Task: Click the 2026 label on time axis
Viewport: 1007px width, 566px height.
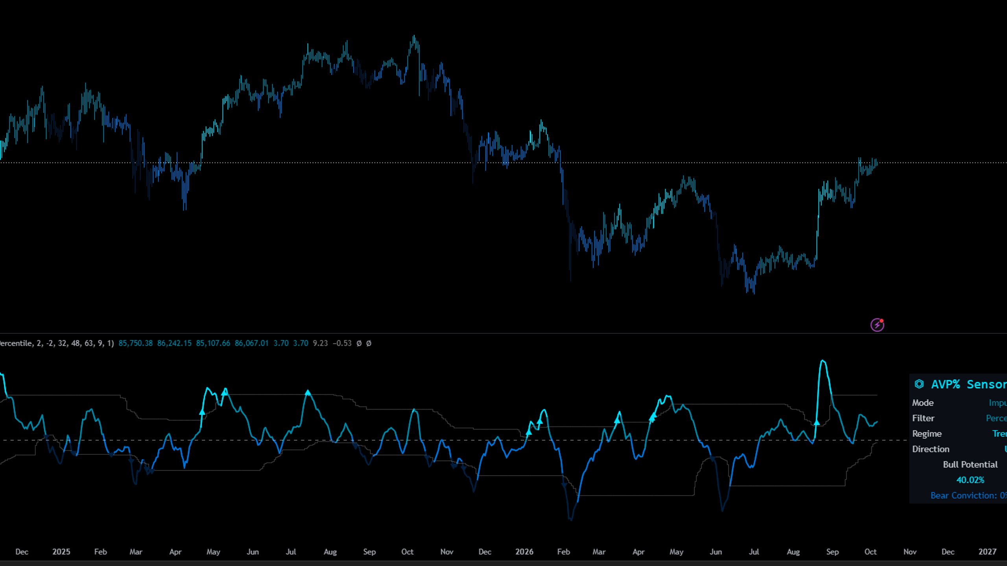Action: click(x=524, y=552)
